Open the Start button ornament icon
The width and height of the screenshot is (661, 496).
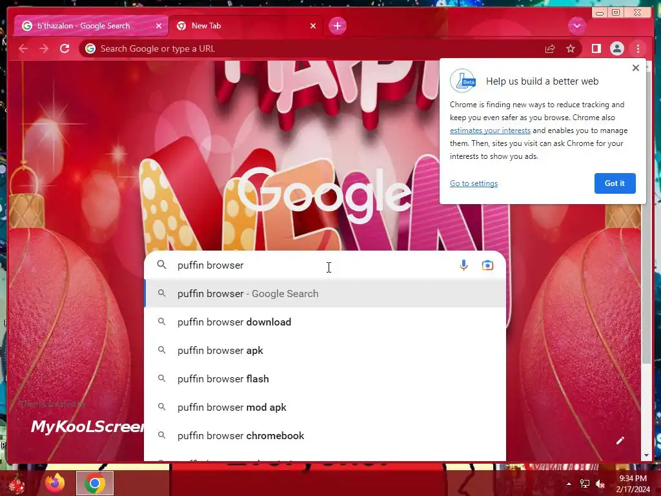click(x=16, y=484)
